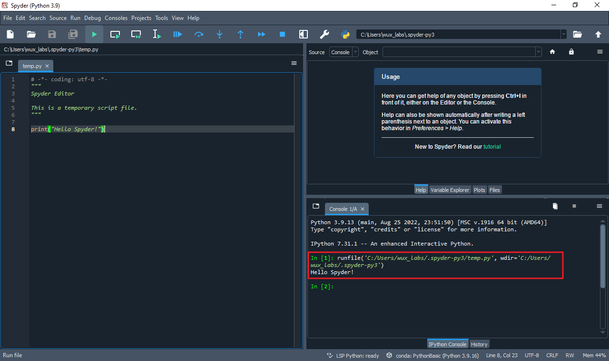
Task: Click the Save all files icon
Action: 73,34
